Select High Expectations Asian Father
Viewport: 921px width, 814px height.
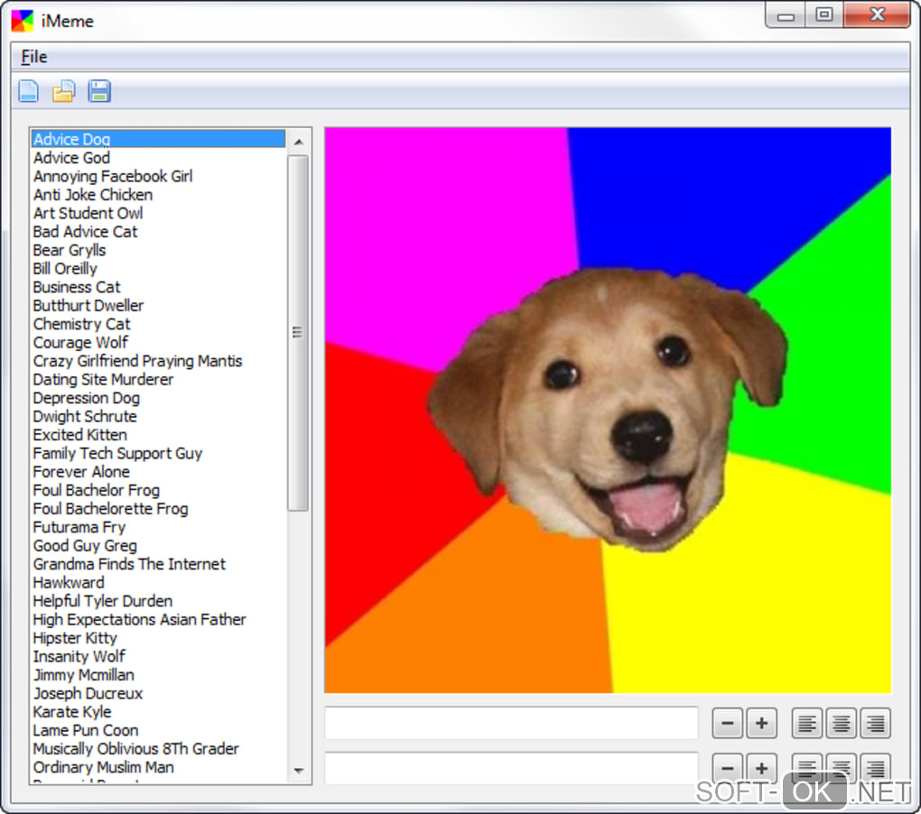point(158,620)
